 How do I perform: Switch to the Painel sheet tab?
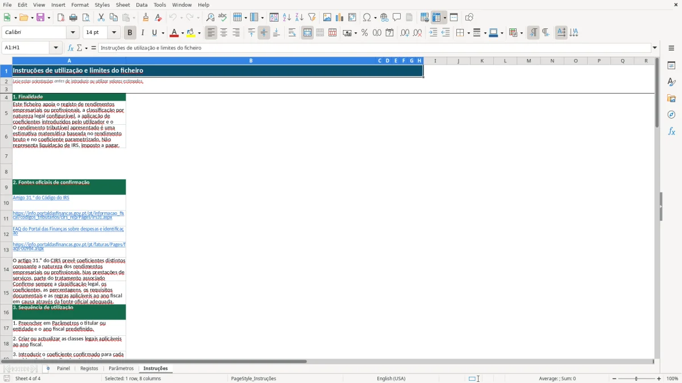pos(63,368)
